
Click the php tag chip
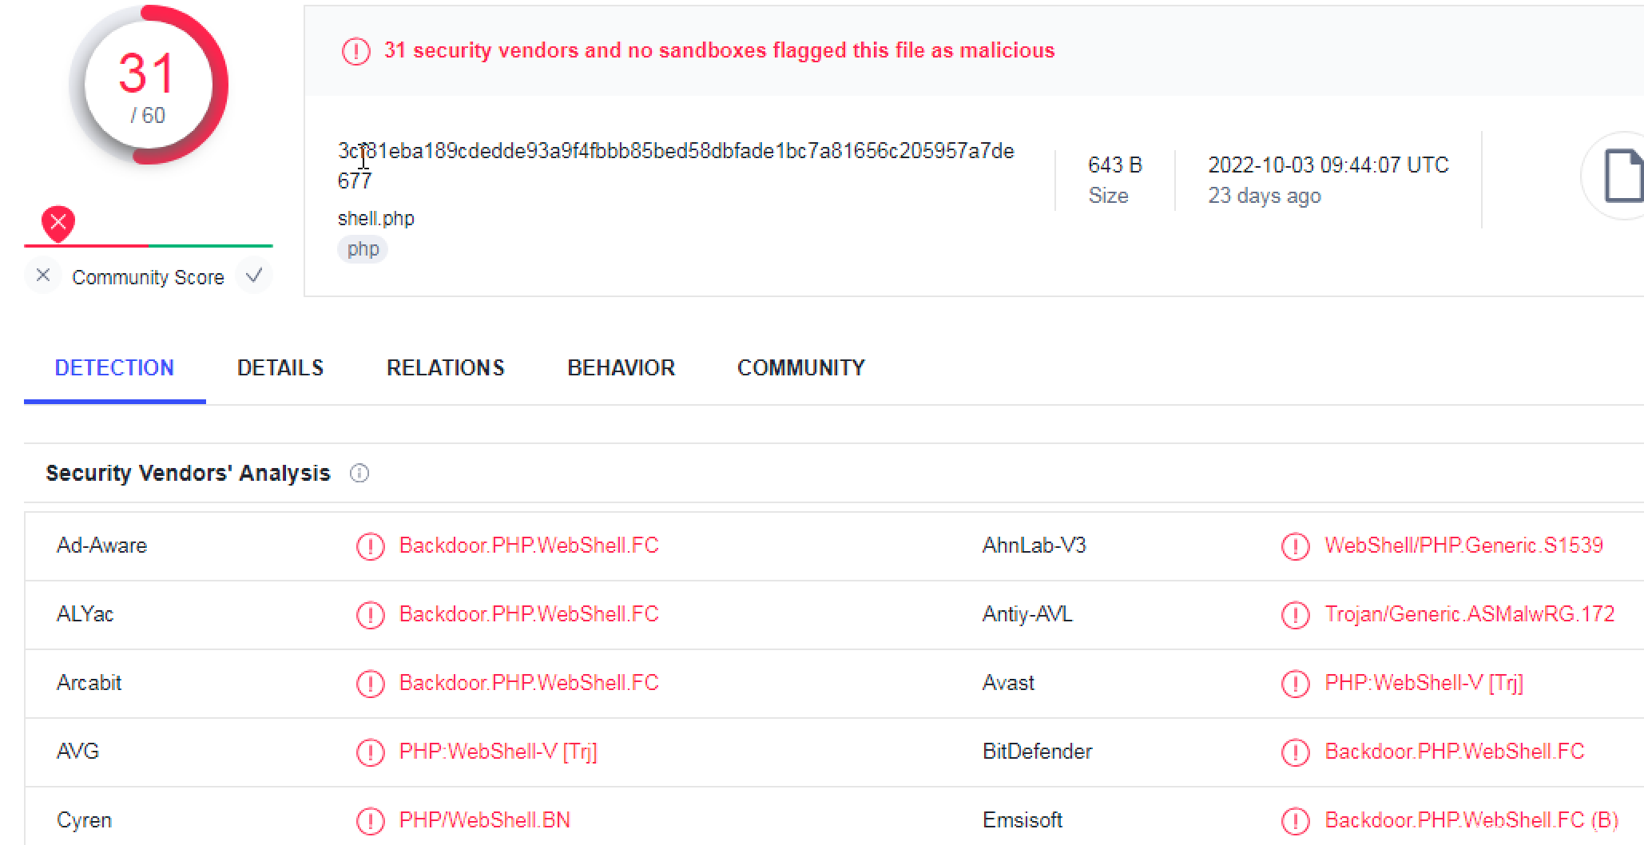363,249
